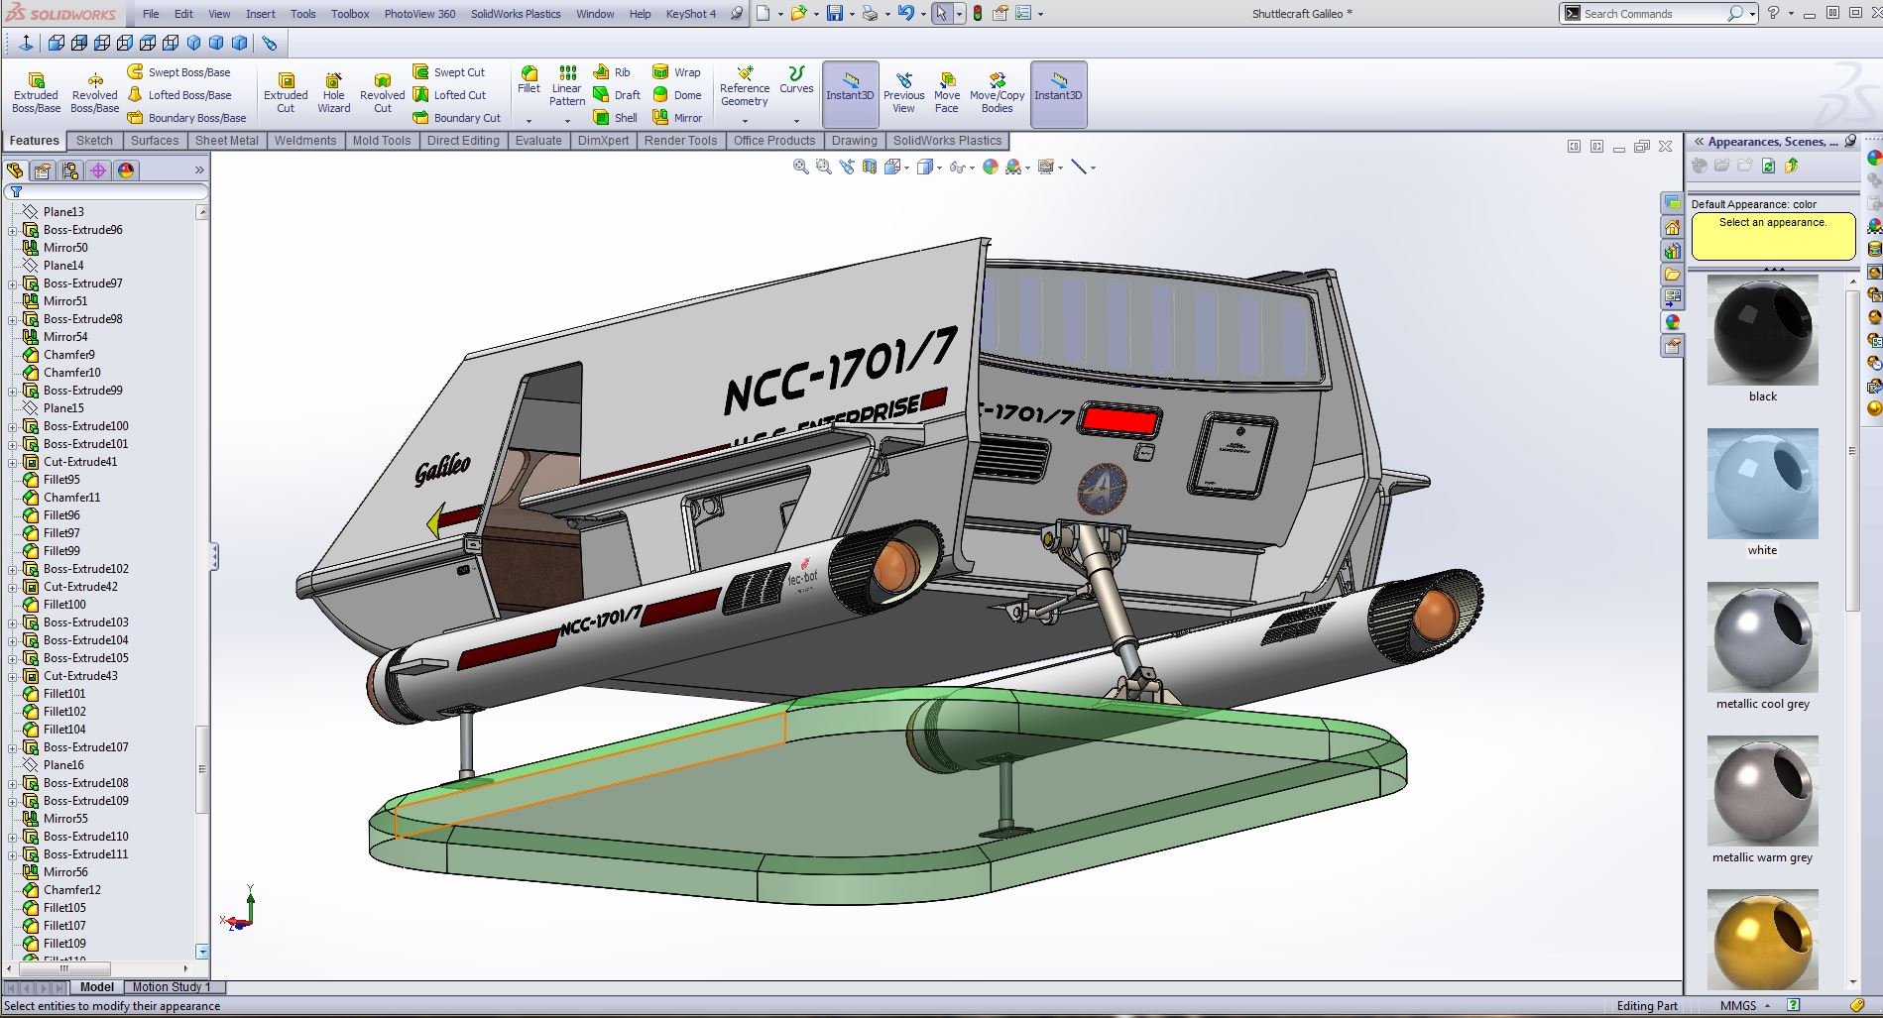Open the PhotoView 360 menu
Screen dimensions: 1883x1018
(x=420, y=14)
